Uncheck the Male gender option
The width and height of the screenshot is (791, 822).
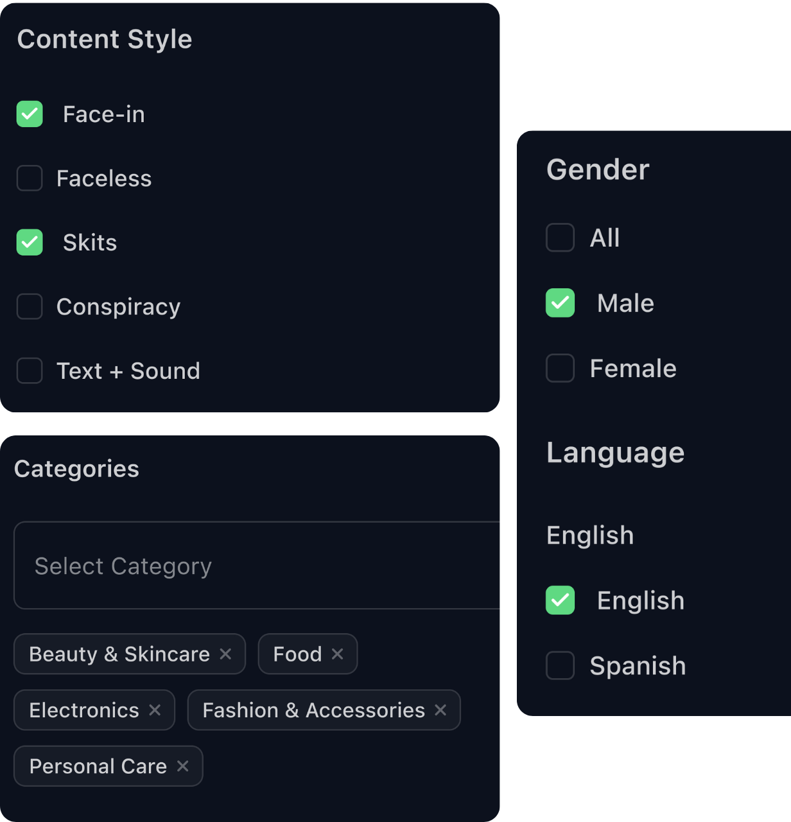pyautogui.click(x=560, y=303)
